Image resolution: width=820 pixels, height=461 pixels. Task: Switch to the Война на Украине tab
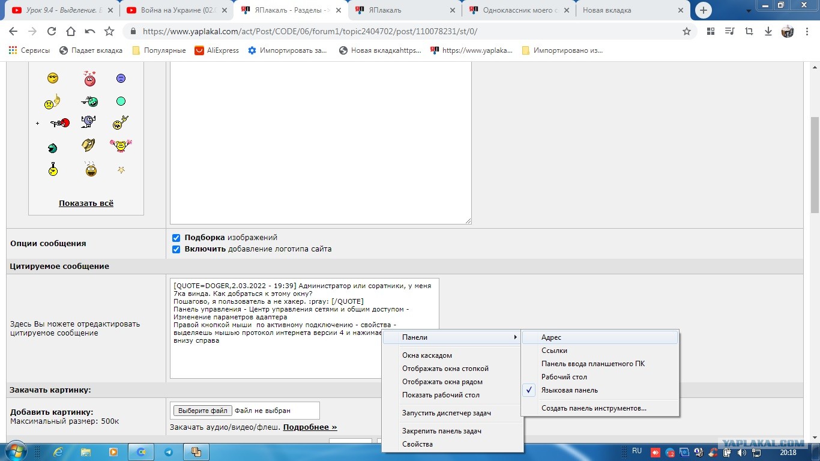[x=176, y=10]
